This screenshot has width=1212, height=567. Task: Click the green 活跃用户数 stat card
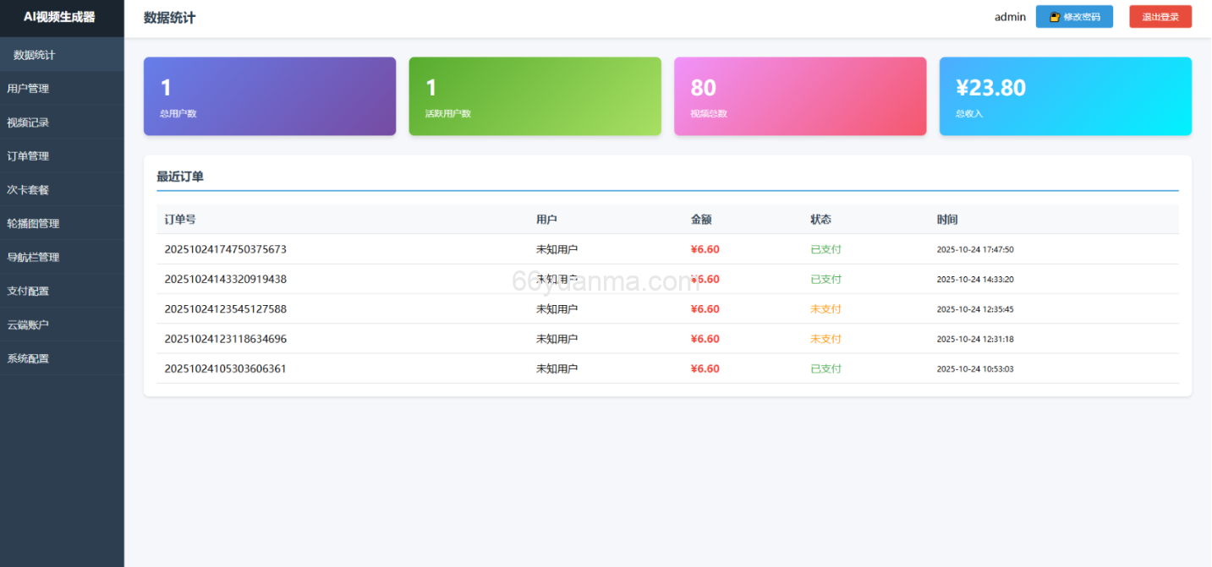pos(535,95)
